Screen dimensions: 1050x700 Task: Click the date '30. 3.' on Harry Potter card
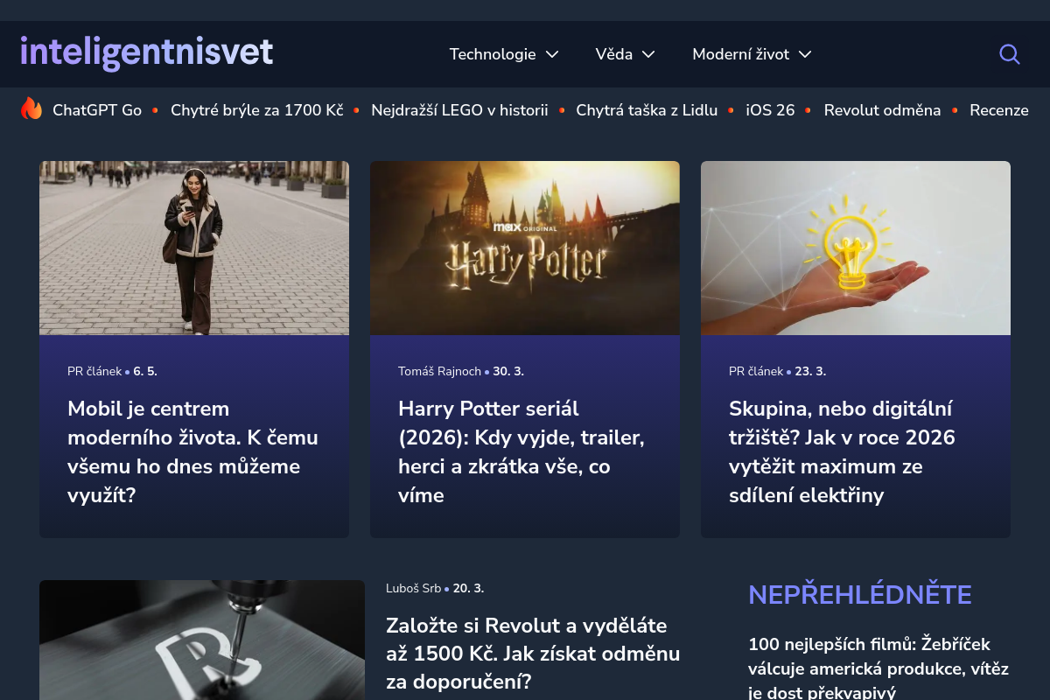click(508, 371)
